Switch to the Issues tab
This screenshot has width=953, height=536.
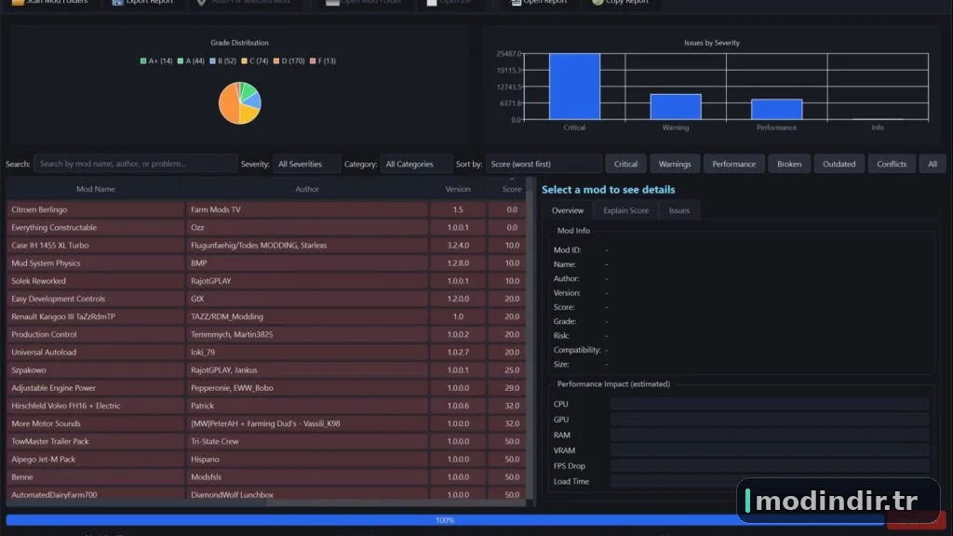pos(678,210)
